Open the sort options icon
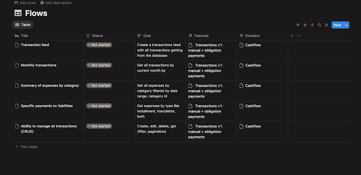This screenshot has height=175, width=361. click(x=305, y=25)
